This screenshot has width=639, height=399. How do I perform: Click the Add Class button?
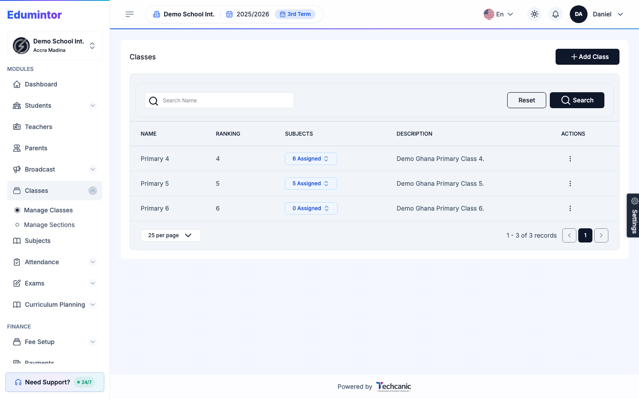[x=588, y=57]
